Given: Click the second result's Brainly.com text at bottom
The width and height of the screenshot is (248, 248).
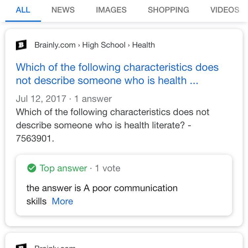Looking at the screenshot, I should pyautogui.click(x=55, y=246).
